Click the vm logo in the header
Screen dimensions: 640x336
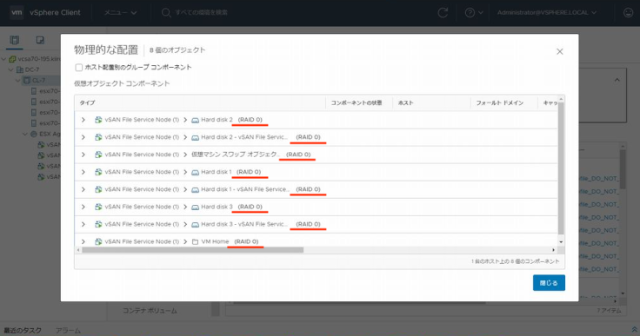tap(17, 12)
